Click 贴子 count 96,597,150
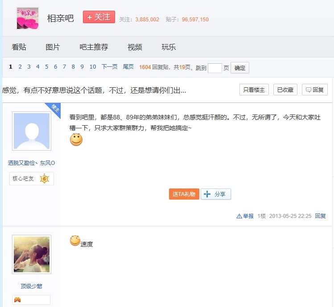Viewport: 334px width, 307px height. click(195, 20)
